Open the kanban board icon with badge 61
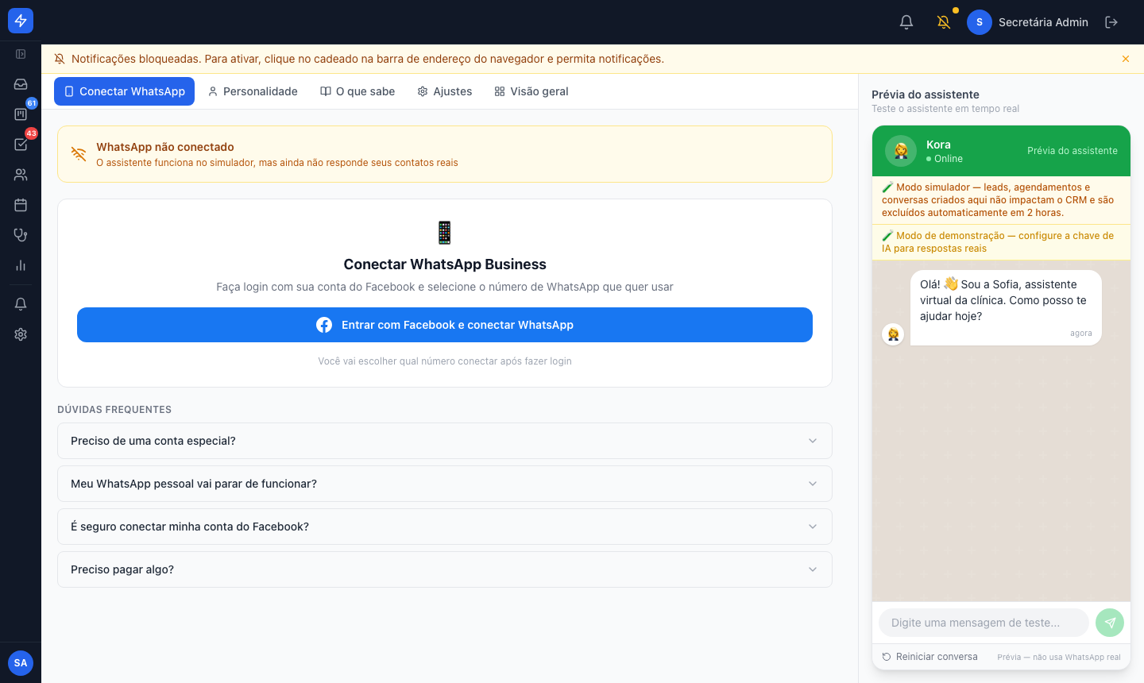Viewport: 1144px width, 683px height. pyautogui.click(x=21, y=114)
